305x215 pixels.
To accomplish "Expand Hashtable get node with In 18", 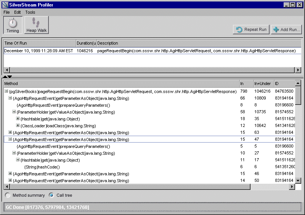I will pos(18,119).
